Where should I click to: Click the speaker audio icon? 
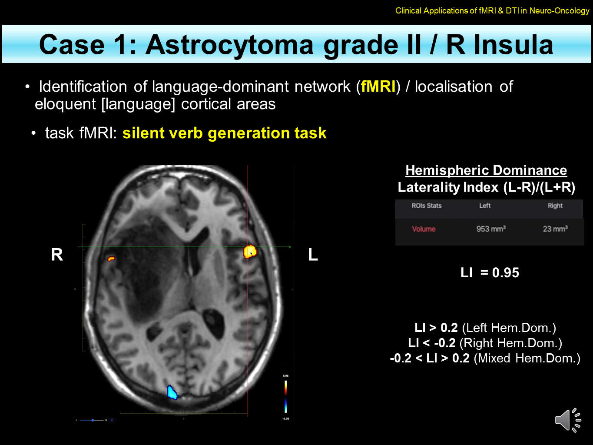(568, 420)
